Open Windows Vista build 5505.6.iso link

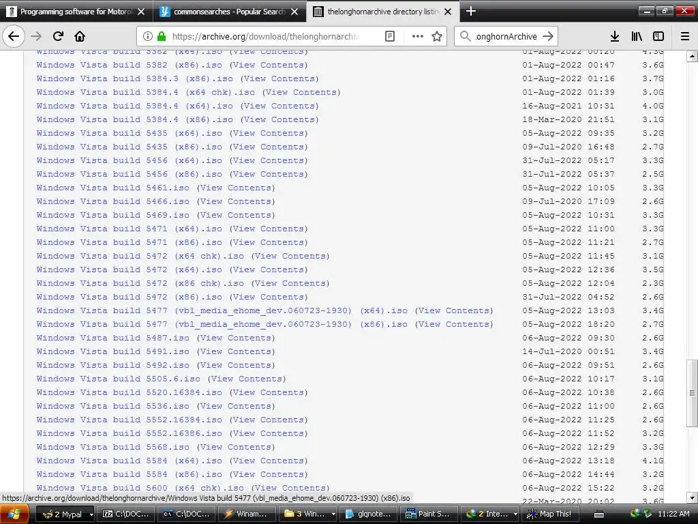click(118, 379)
